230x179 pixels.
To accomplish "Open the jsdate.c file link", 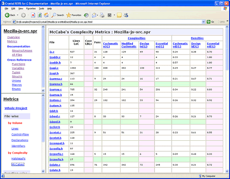I will [55, 165].
